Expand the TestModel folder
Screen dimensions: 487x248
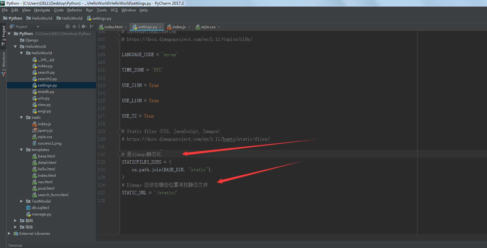pyautogui.click(x=22, y=201)
